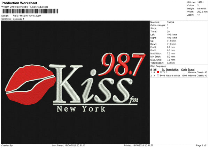Click design name 'KISS FM NEW YORK 20cm'
The width and height of the screenshot is (209, 148).
click(x=27, y=16)
